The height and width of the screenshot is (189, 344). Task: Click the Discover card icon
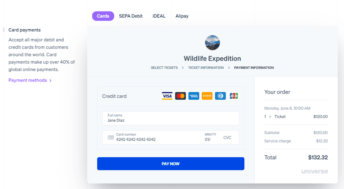pyautogui.click(x=207, y=96)
